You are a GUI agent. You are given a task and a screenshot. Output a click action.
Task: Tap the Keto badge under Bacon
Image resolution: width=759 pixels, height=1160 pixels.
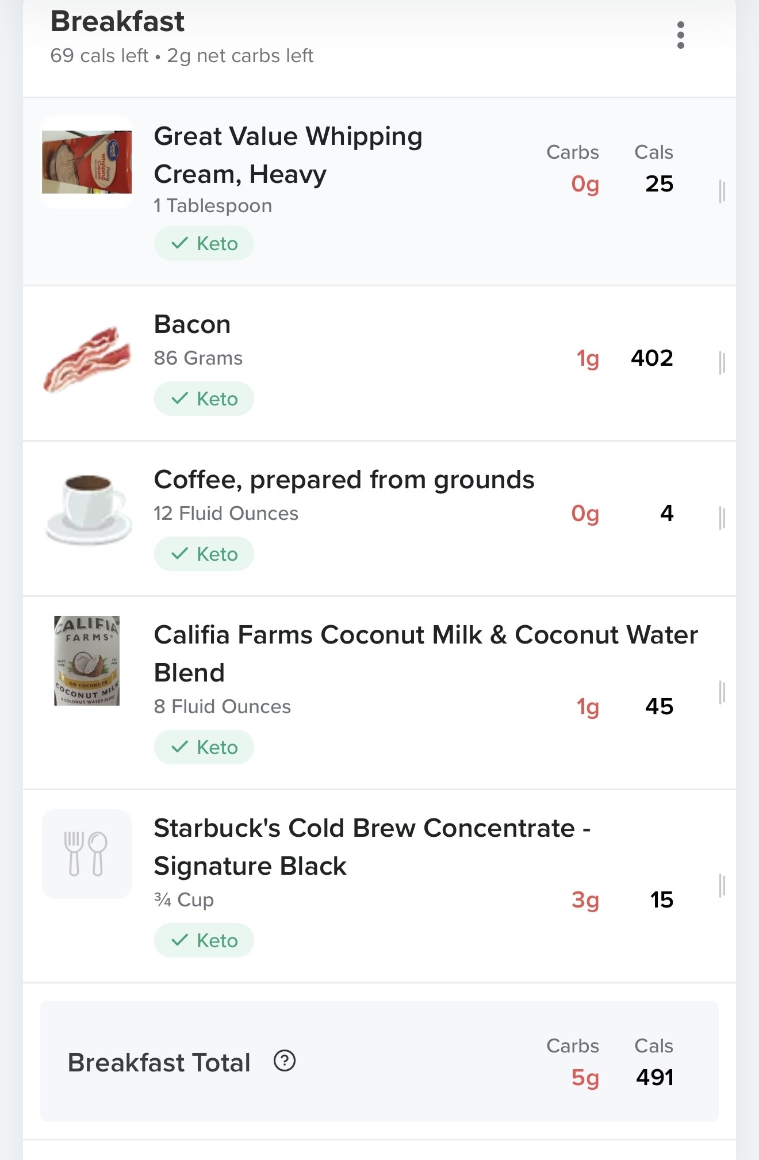click(204, 399)
